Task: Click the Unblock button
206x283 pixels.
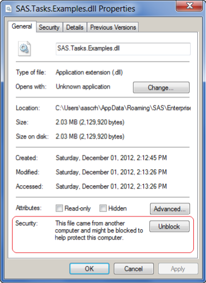Action: pyautogui.click(x=169, y=226)
